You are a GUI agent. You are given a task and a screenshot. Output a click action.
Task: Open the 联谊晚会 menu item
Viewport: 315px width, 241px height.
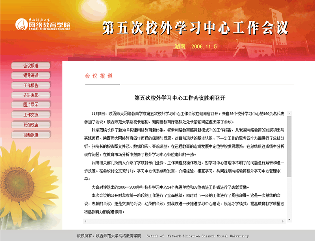(x=31, y=125)
